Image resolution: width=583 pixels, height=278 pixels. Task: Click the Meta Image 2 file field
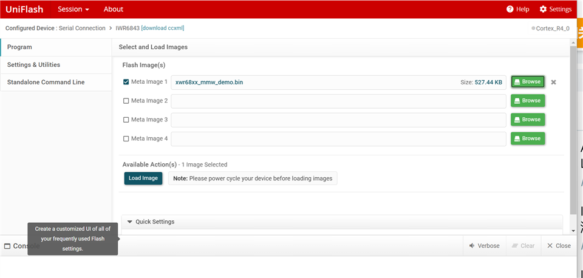(338, 101)
